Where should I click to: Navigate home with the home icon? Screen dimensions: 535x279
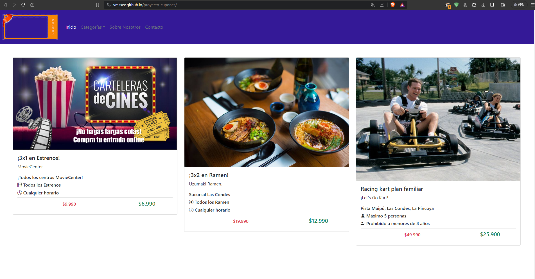(32, 4)
